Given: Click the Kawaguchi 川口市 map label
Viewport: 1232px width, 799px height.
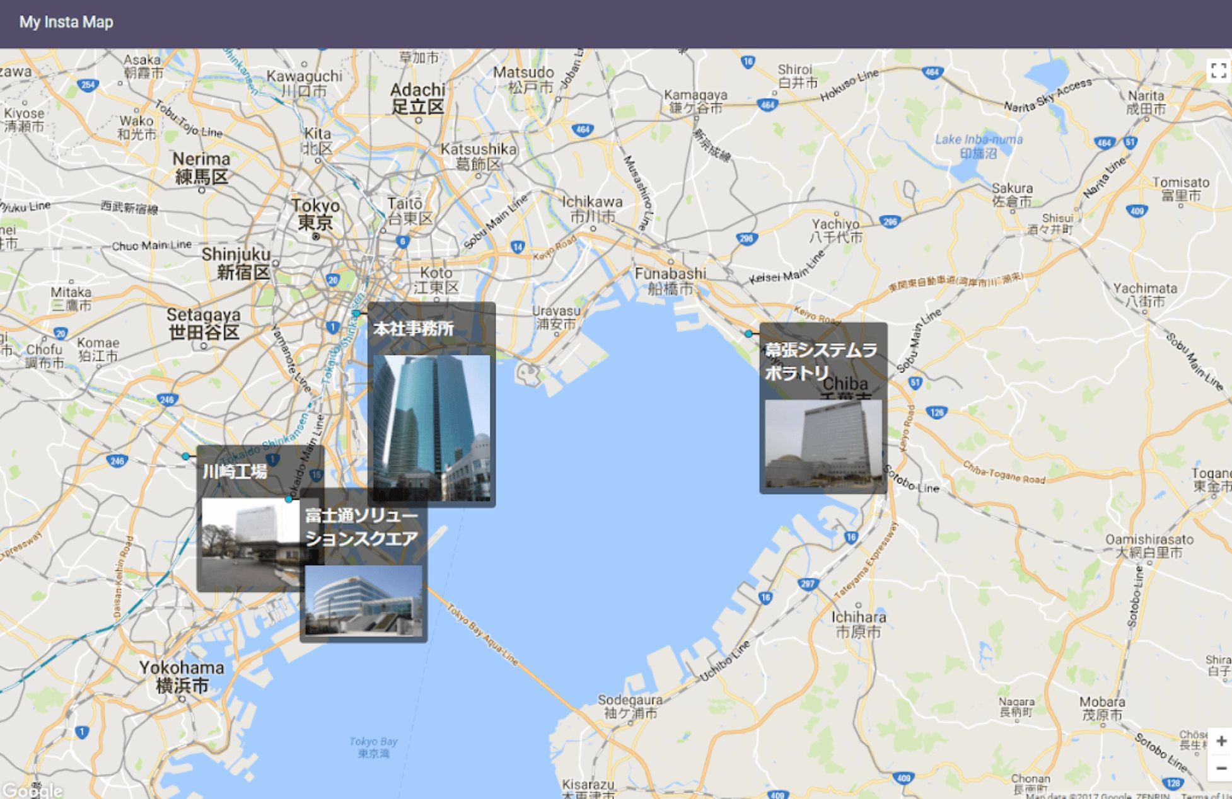Looking at the screenshot, I should pos(305,83).
